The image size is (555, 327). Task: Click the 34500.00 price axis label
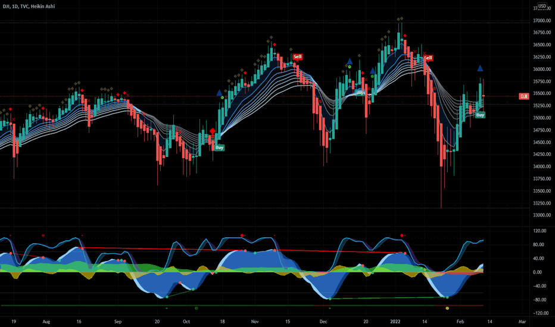pos(542,142)
